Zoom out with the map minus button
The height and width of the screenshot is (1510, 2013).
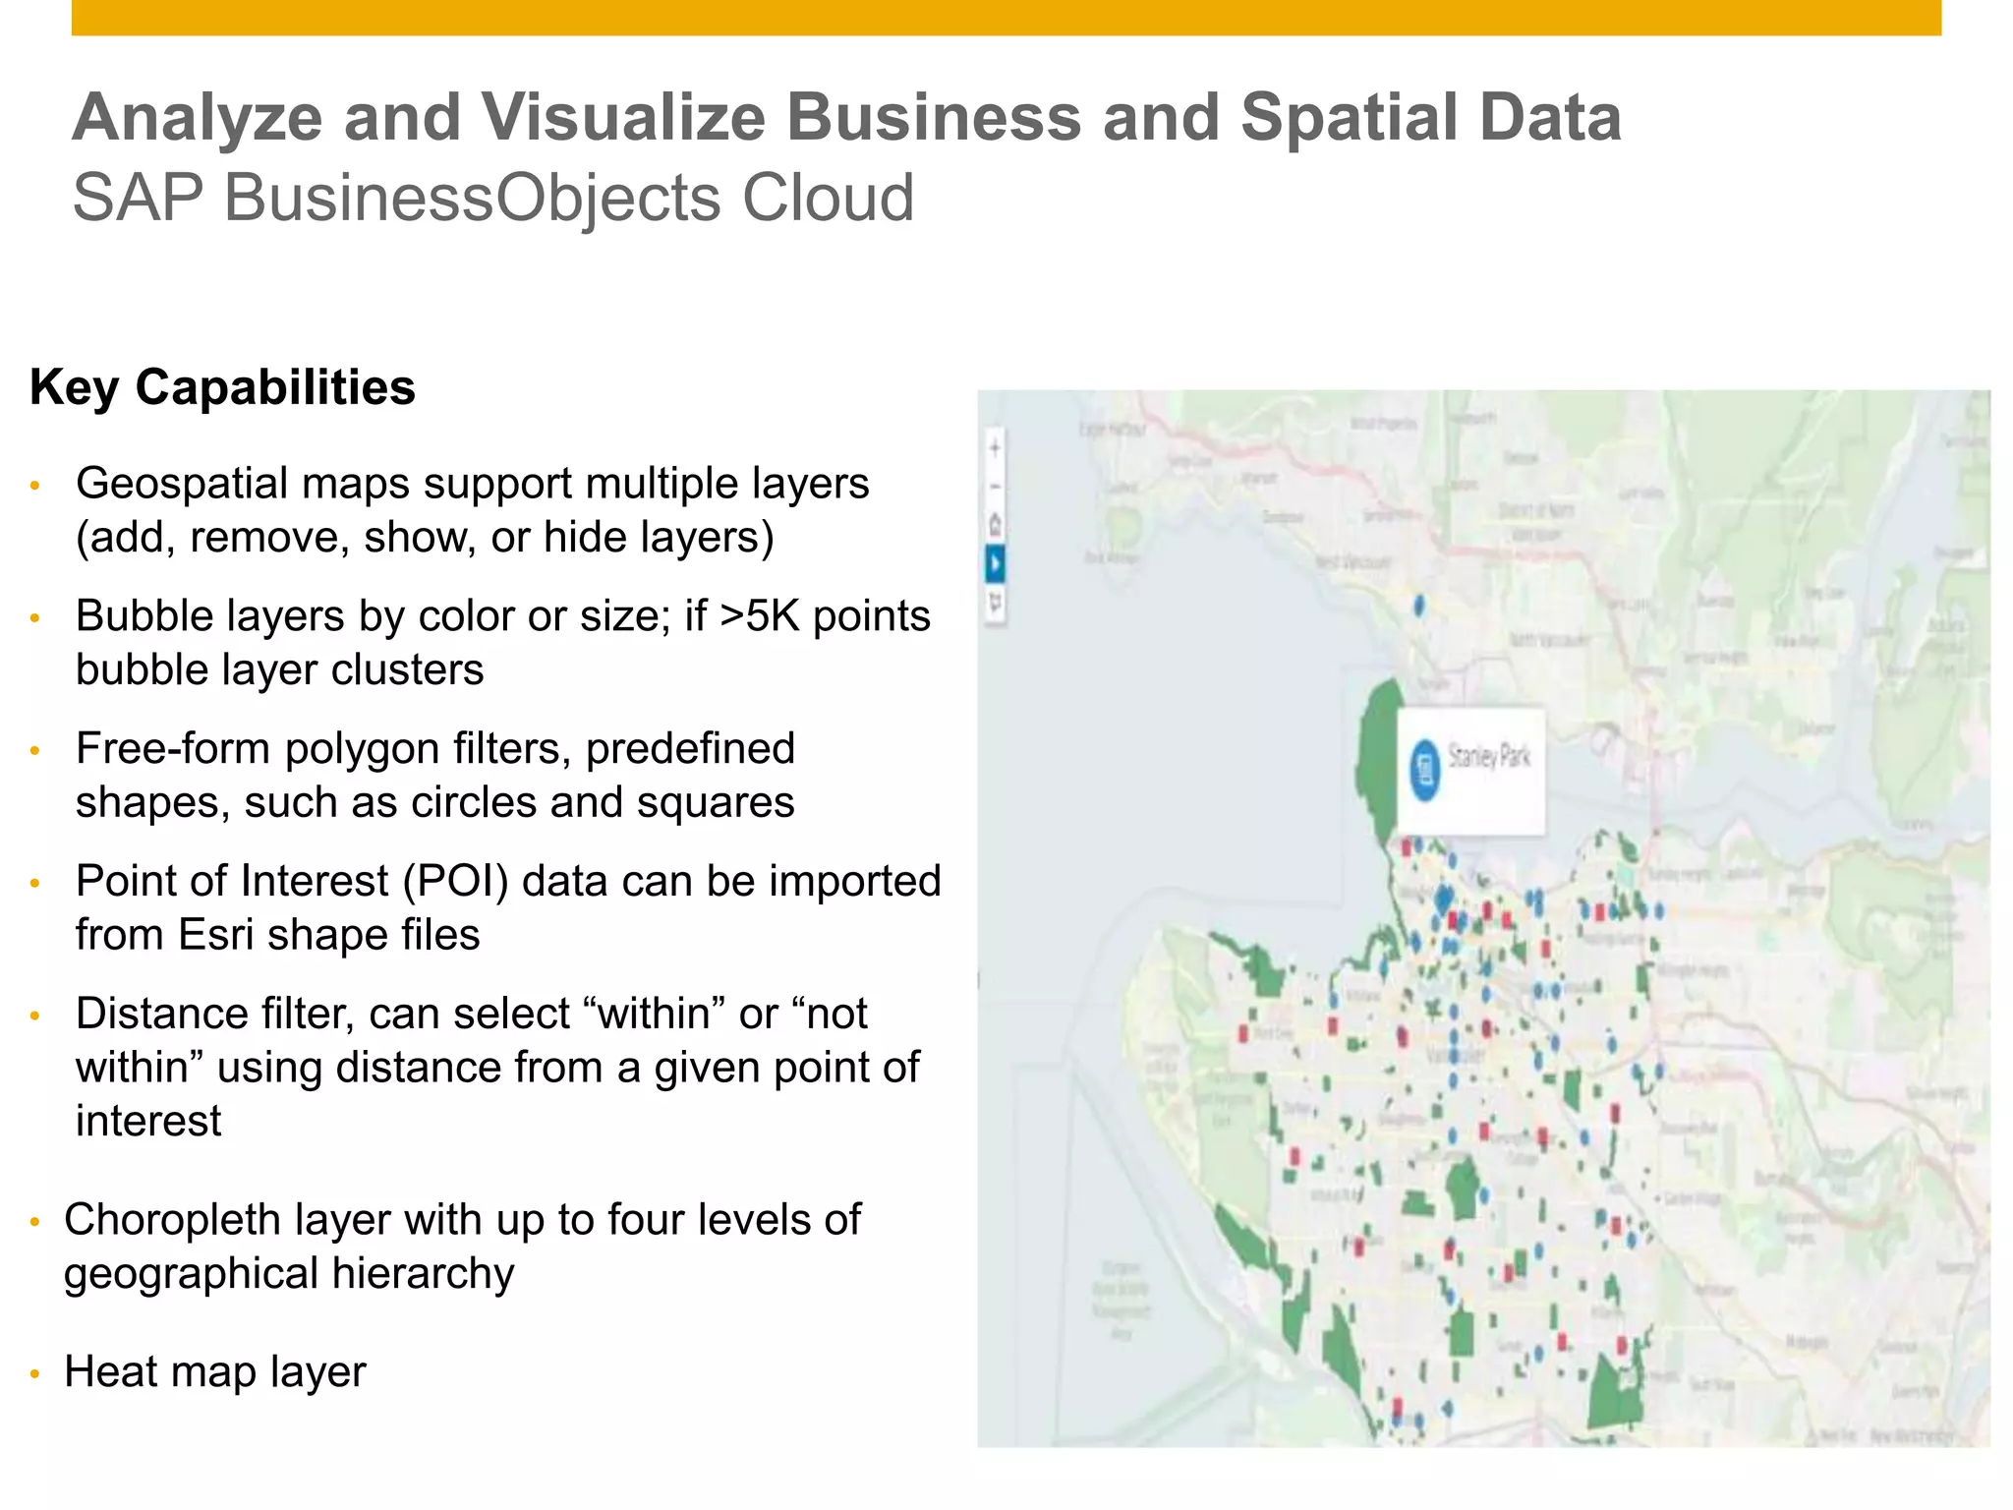click(x=995, y=486)
